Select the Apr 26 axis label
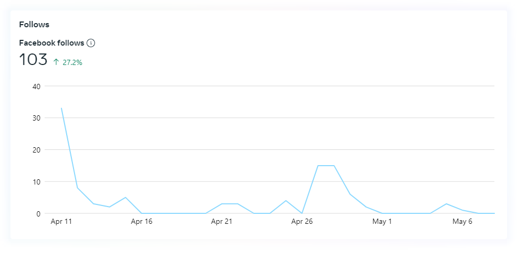The height and width of the screenshot is (260, 528). point(302,222)
